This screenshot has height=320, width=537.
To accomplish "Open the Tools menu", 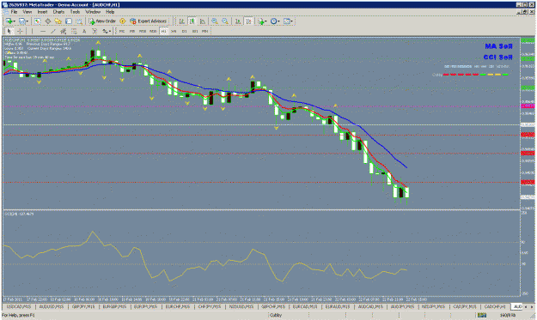I will (75, 12).
